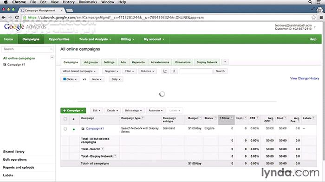
Task: Switch to the Ad extensions tab
Action: click(x=160, y=62)
